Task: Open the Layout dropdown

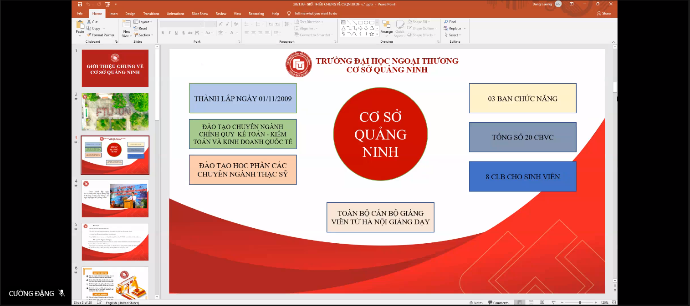Action: [x=143, y=22]
